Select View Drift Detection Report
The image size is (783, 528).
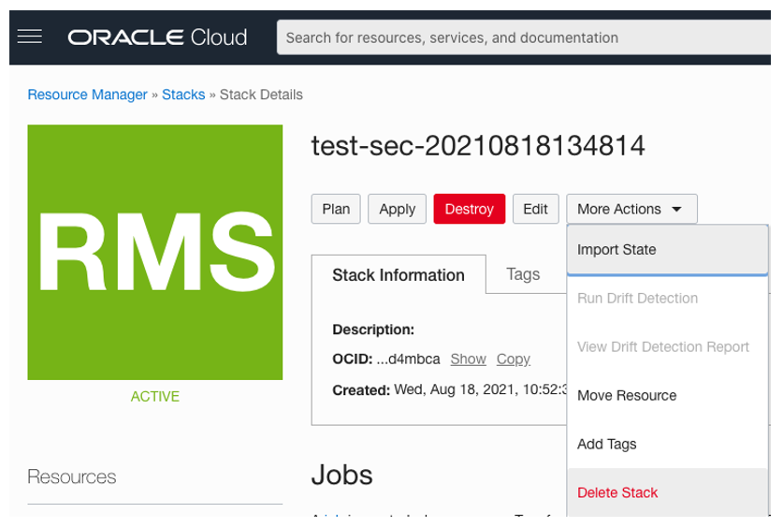pos(663,347)
